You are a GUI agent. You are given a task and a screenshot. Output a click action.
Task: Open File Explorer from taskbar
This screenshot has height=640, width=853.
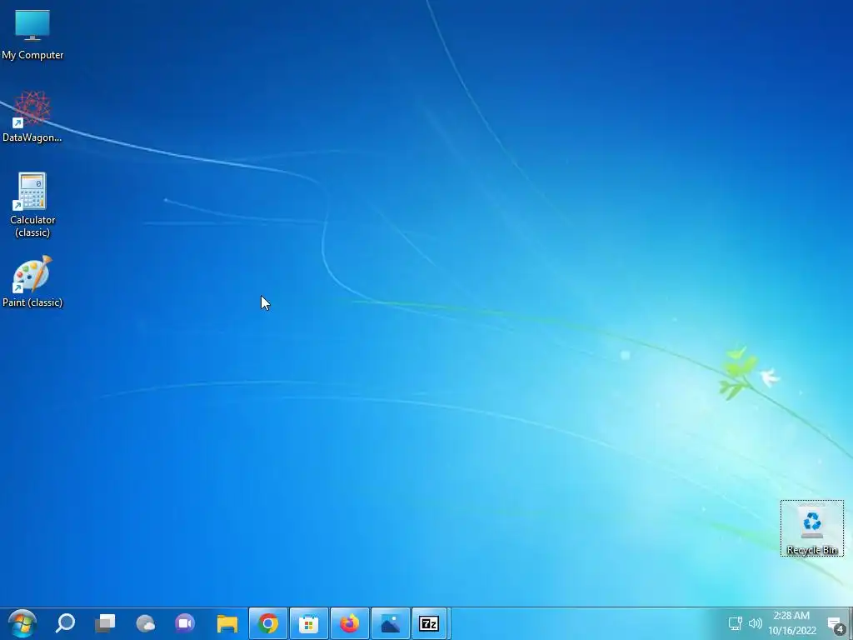coord(227,623)
